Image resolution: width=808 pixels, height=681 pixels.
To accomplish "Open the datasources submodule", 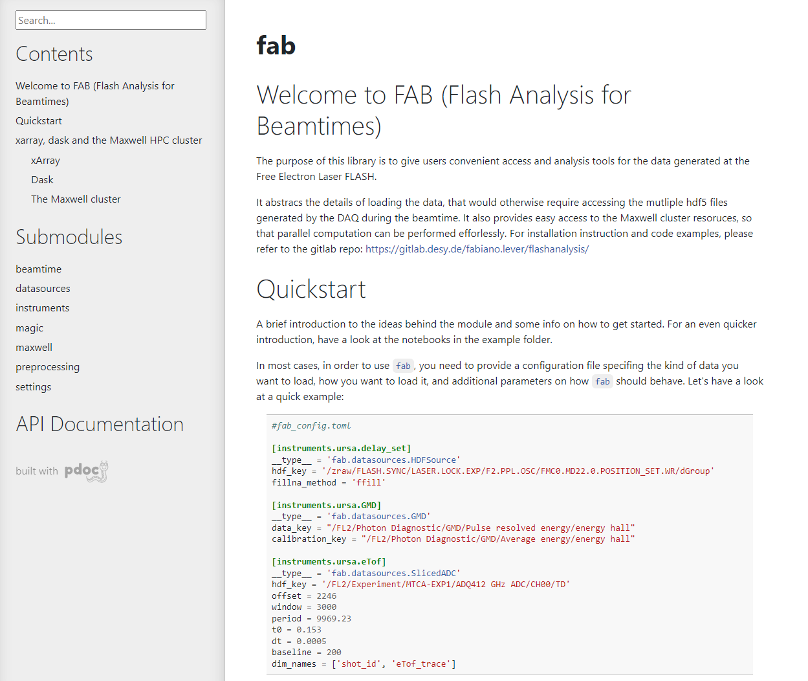I will tap(43, 289).
